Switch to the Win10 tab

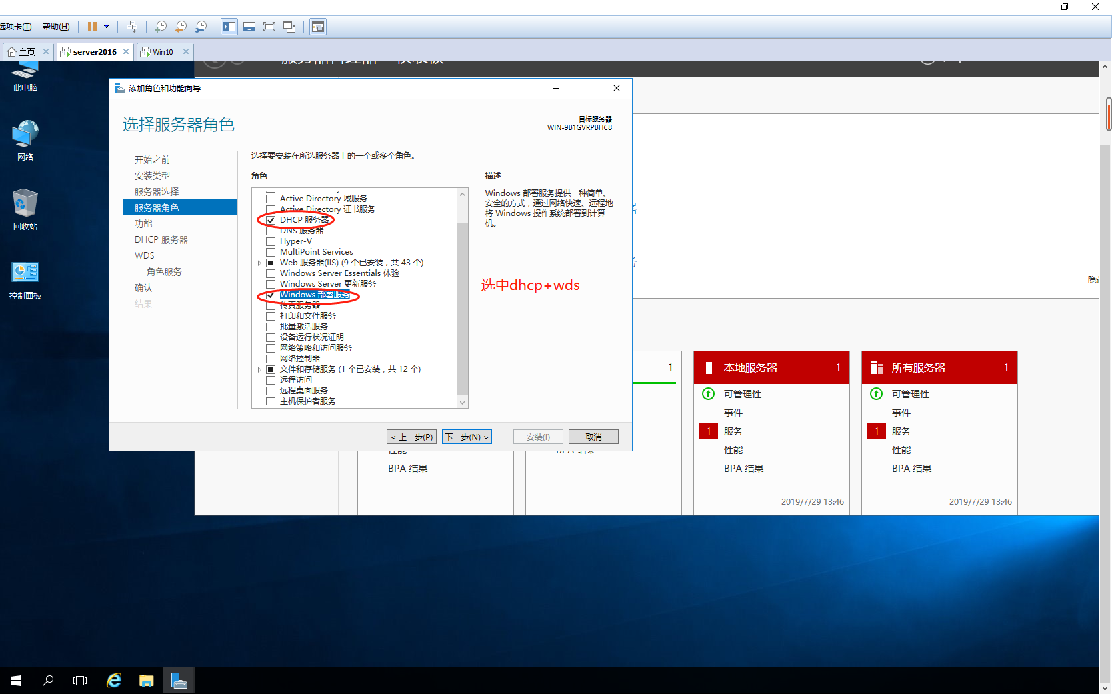pyautogui.click(x=163, y=51)
